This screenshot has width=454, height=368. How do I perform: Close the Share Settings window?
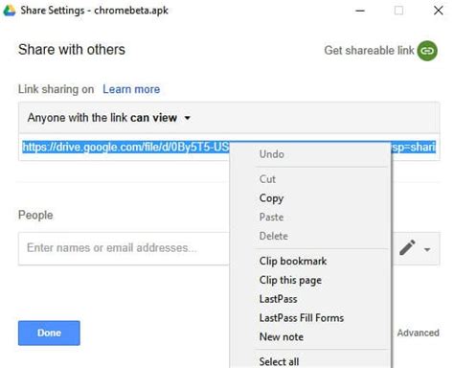click(439, 11)
